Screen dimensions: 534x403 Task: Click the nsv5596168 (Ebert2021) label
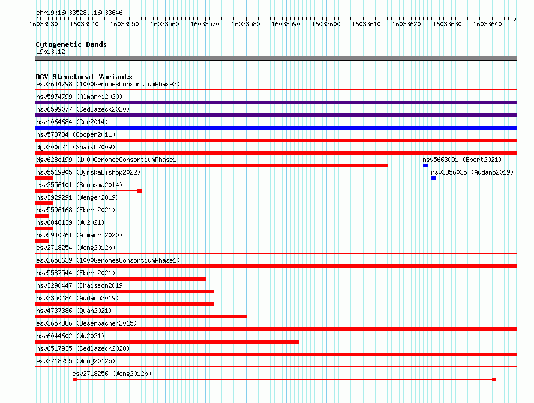(x=76, y=210)
